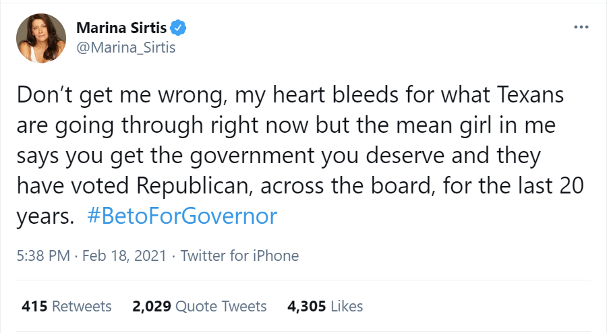Image resolution: width=609 pixels, height=333 pixels.
Task: Click the Twitter for iPhone source label
Action: 239,256
